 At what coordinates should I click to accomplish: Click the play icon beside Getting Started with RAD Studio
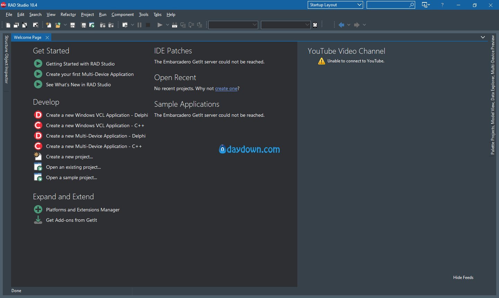[38, 64]
